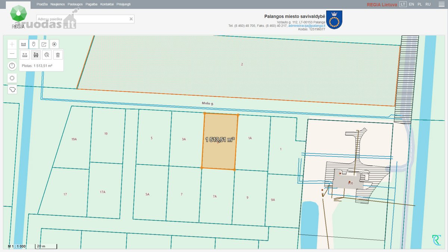This screenshot has height=252, width=448.
Task: Click the Plotas: 1 513,51 m² result
Action: (x=37, y=66)
